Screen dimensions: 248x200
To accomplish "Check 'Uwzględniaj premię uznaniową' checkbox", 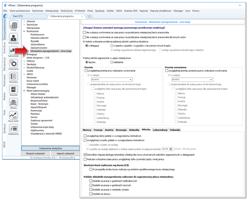I will (x=166, y=71).
